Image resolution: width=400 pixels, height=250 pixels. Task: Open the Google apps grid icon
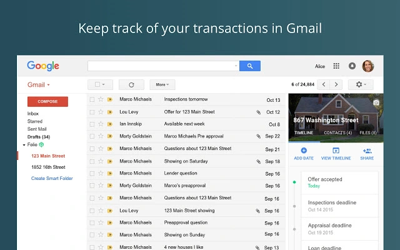[x=336, y=66]
